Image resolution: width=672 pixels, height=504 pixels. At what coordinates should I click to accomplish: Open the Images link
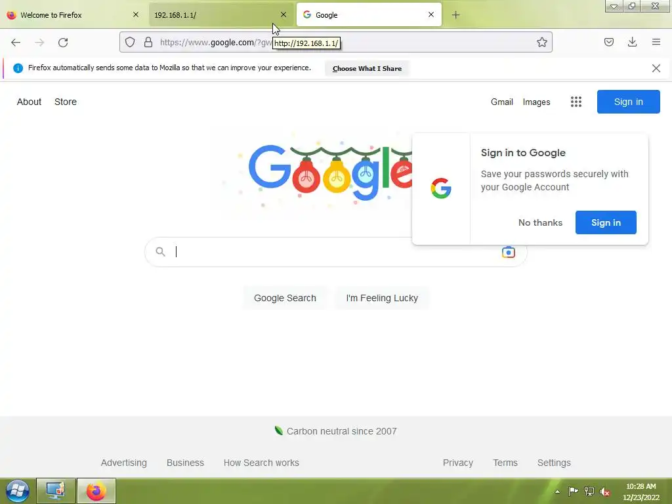[x=536, y=102]
